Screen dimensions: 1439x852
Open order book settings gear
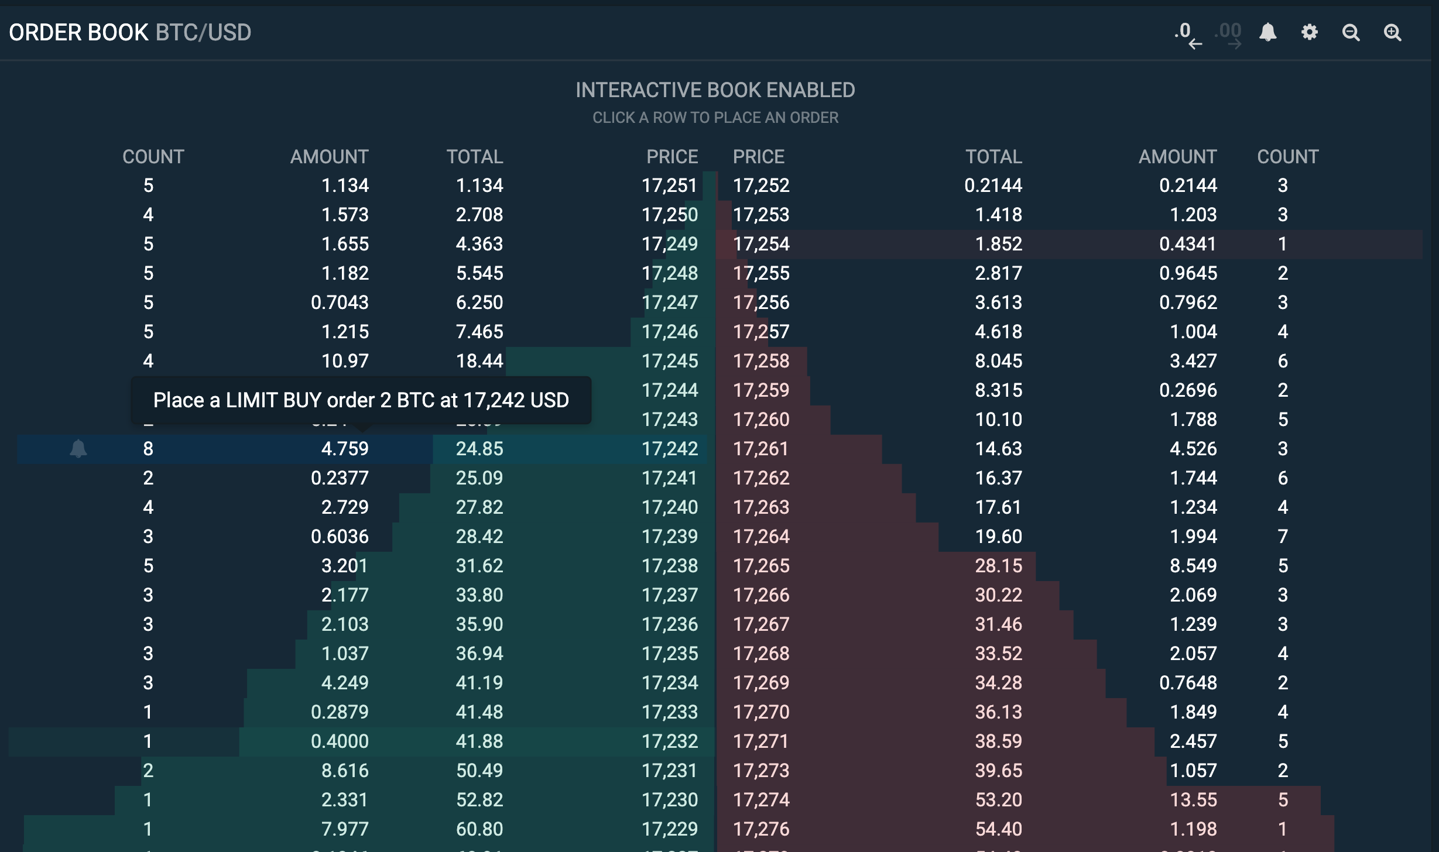tap(1309, 32)
